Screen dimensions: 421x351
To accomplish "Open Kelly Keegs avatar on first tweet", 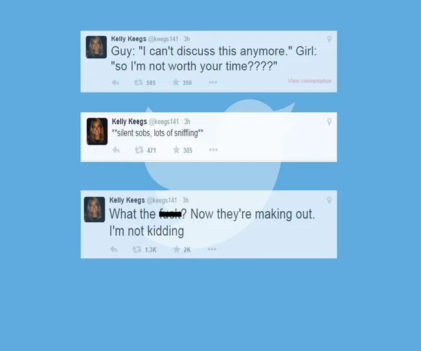I will 96,47.
